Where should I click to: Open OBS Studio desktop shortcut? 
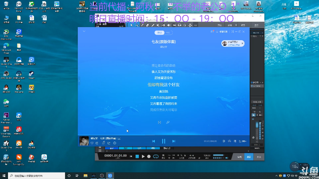click(6, 75)
